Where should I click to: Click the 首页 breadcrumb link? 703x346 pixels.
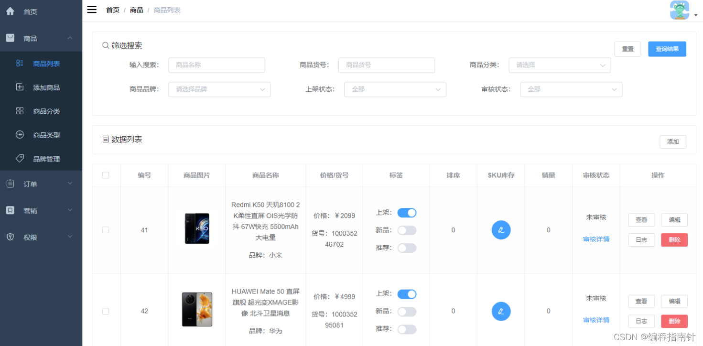click(113, 10)
